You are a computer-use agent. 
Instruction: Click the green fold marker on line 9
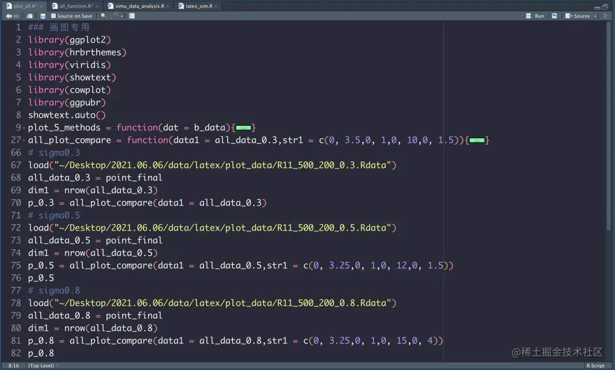(243, 128)
